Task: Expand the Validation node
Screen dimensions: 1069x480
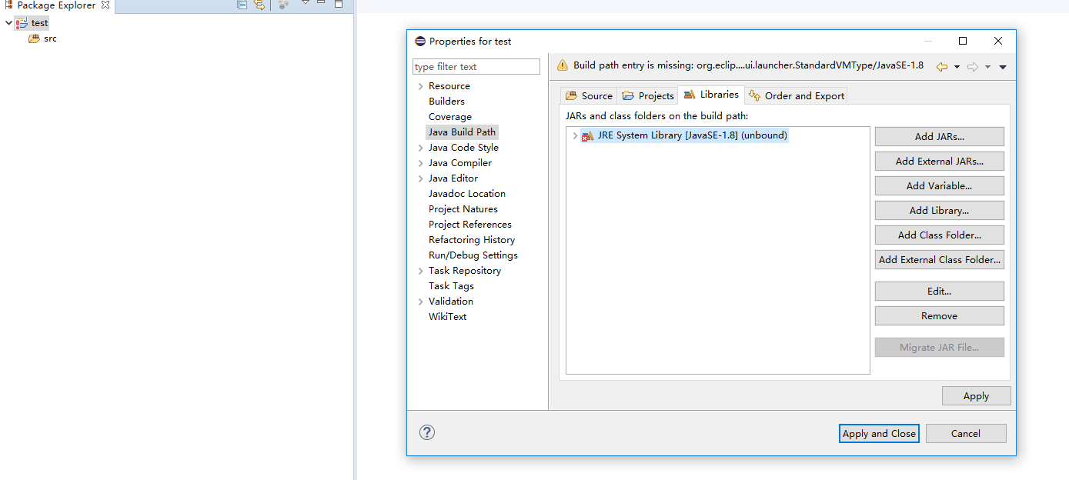Action: 420,302
